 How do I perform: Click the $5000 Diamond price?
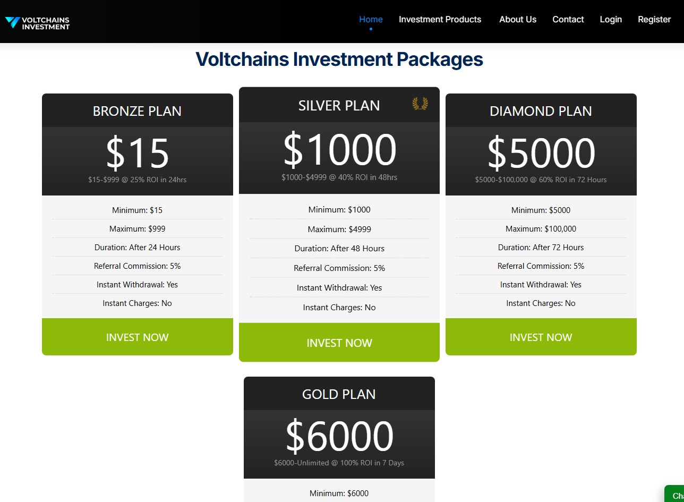pyautogui.click(x=541, y=154)
